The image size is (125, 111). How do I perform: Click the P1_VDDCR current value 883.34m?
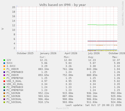[x=44, y=69]
